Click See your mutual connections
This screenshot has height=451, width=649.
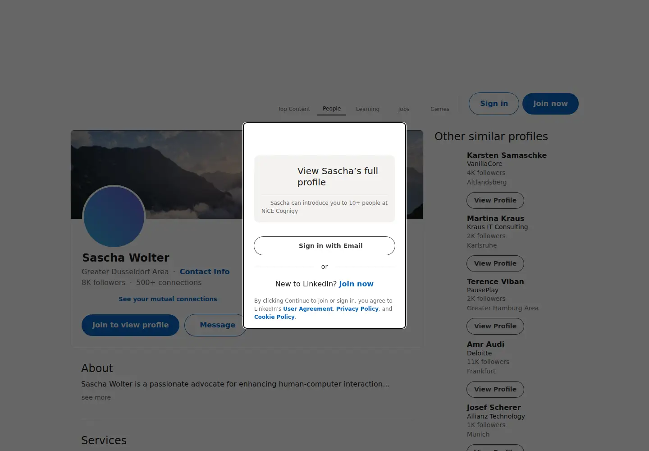pos(168,299)
